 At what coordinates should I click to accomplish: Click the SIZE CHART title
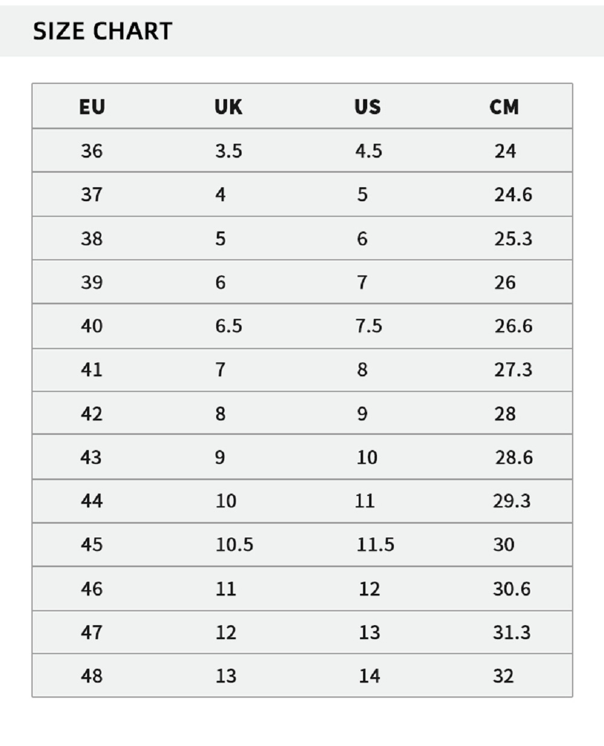coord(103,31)
